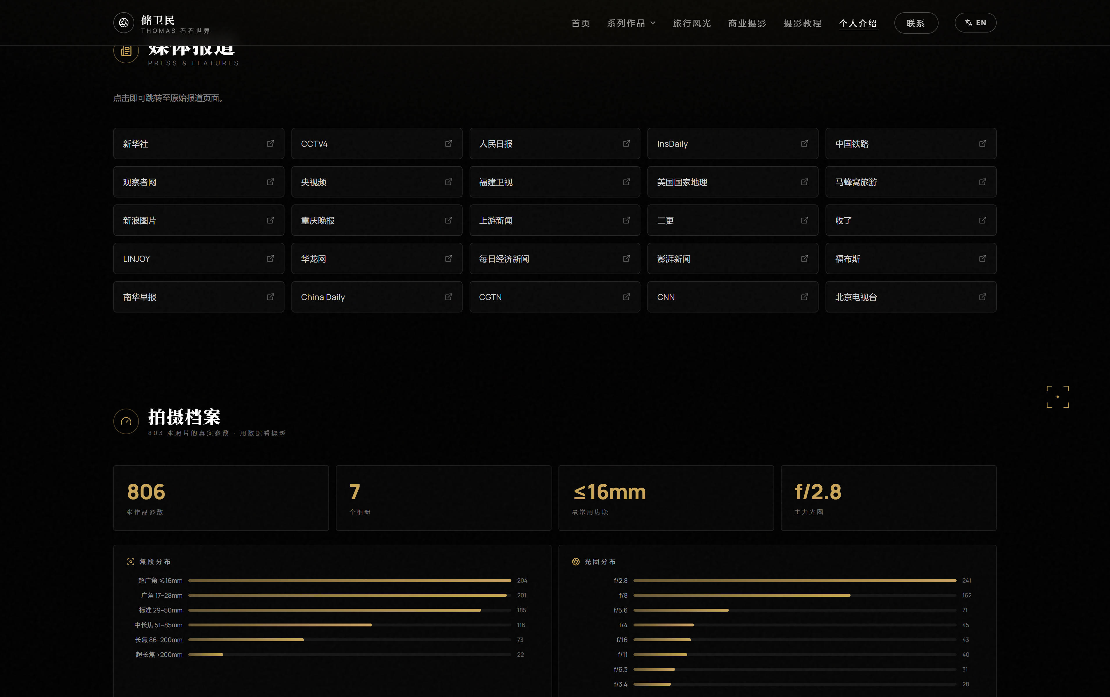Screen dimensions: 1110x697
Task: Open external link icon on CCTV4 card
Action: 449,144
